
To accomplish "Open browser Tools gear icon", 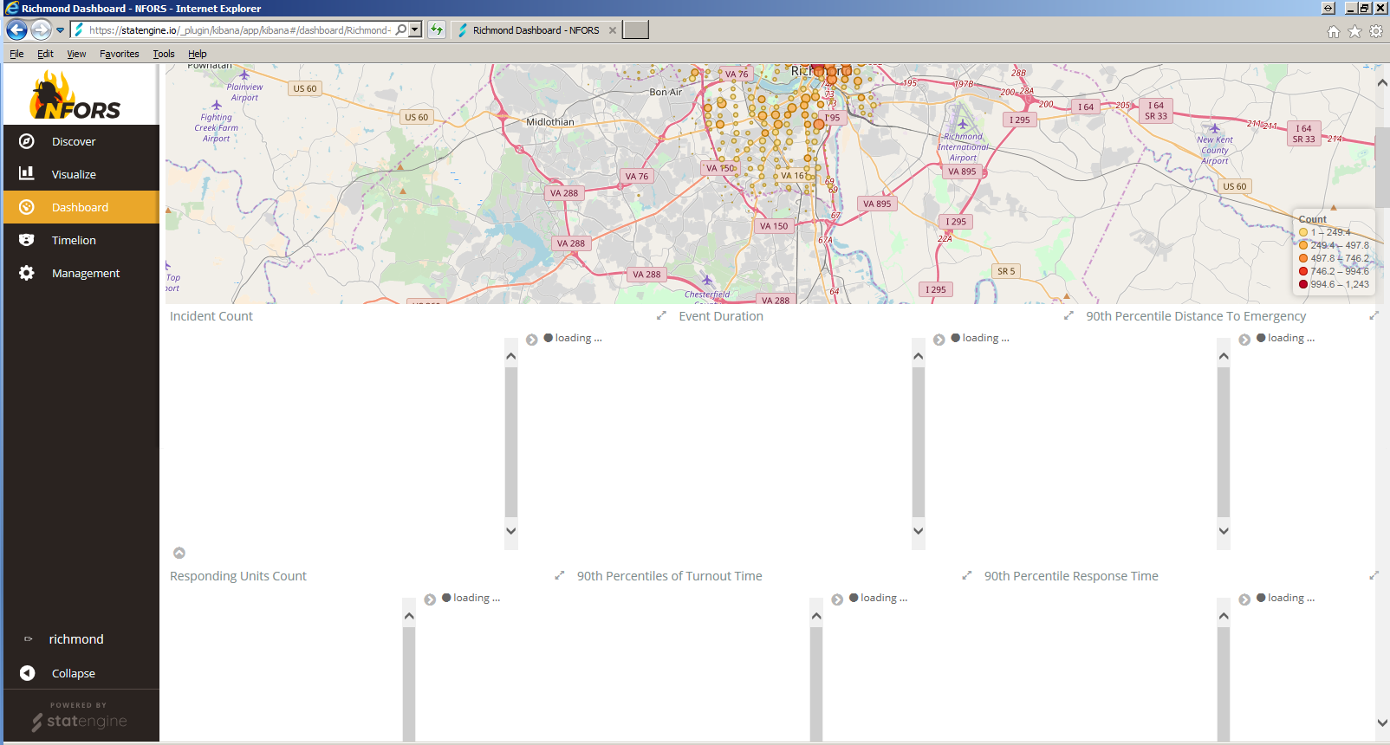I will (x=1376, y=31).
